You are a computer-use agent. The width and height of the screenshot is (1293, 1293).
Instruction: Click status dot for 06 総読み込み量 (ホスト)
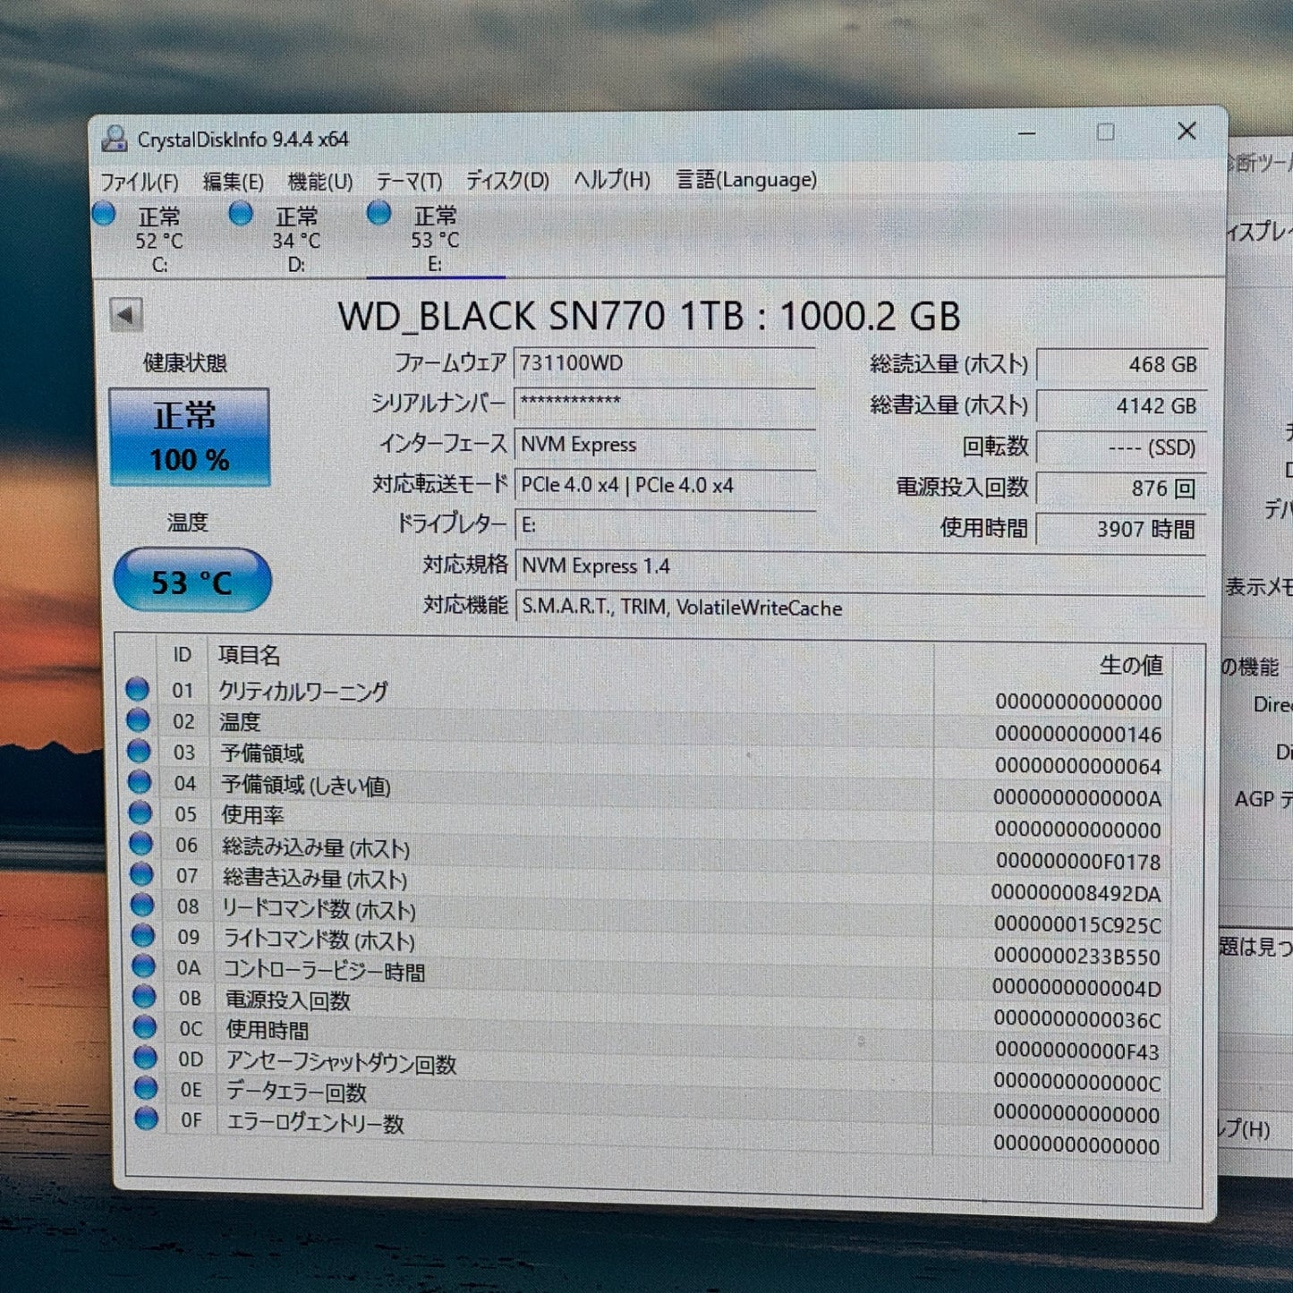[141, 843]
